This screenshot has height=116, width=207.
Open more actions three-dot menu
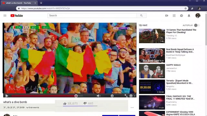(x=132, y=108)
